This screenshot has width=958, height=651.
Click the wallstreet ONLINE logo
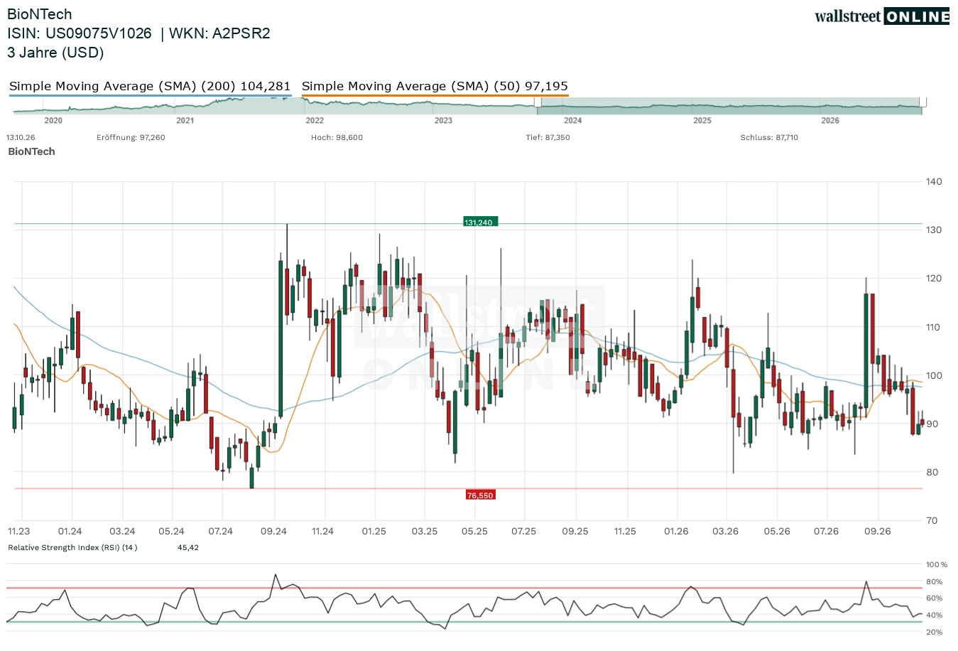point(882,16)
